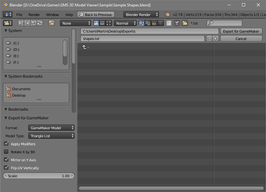Image resolution: width=266 pixels, height=192 pixels.
Task: Increment file name number with plus
Action: coord(215,39)
